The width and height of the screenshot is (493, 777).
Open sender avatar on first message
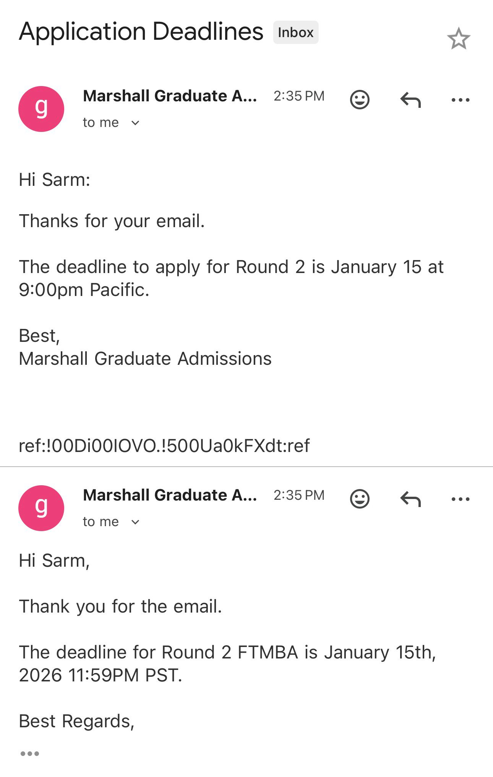click(x=41, y=109)
